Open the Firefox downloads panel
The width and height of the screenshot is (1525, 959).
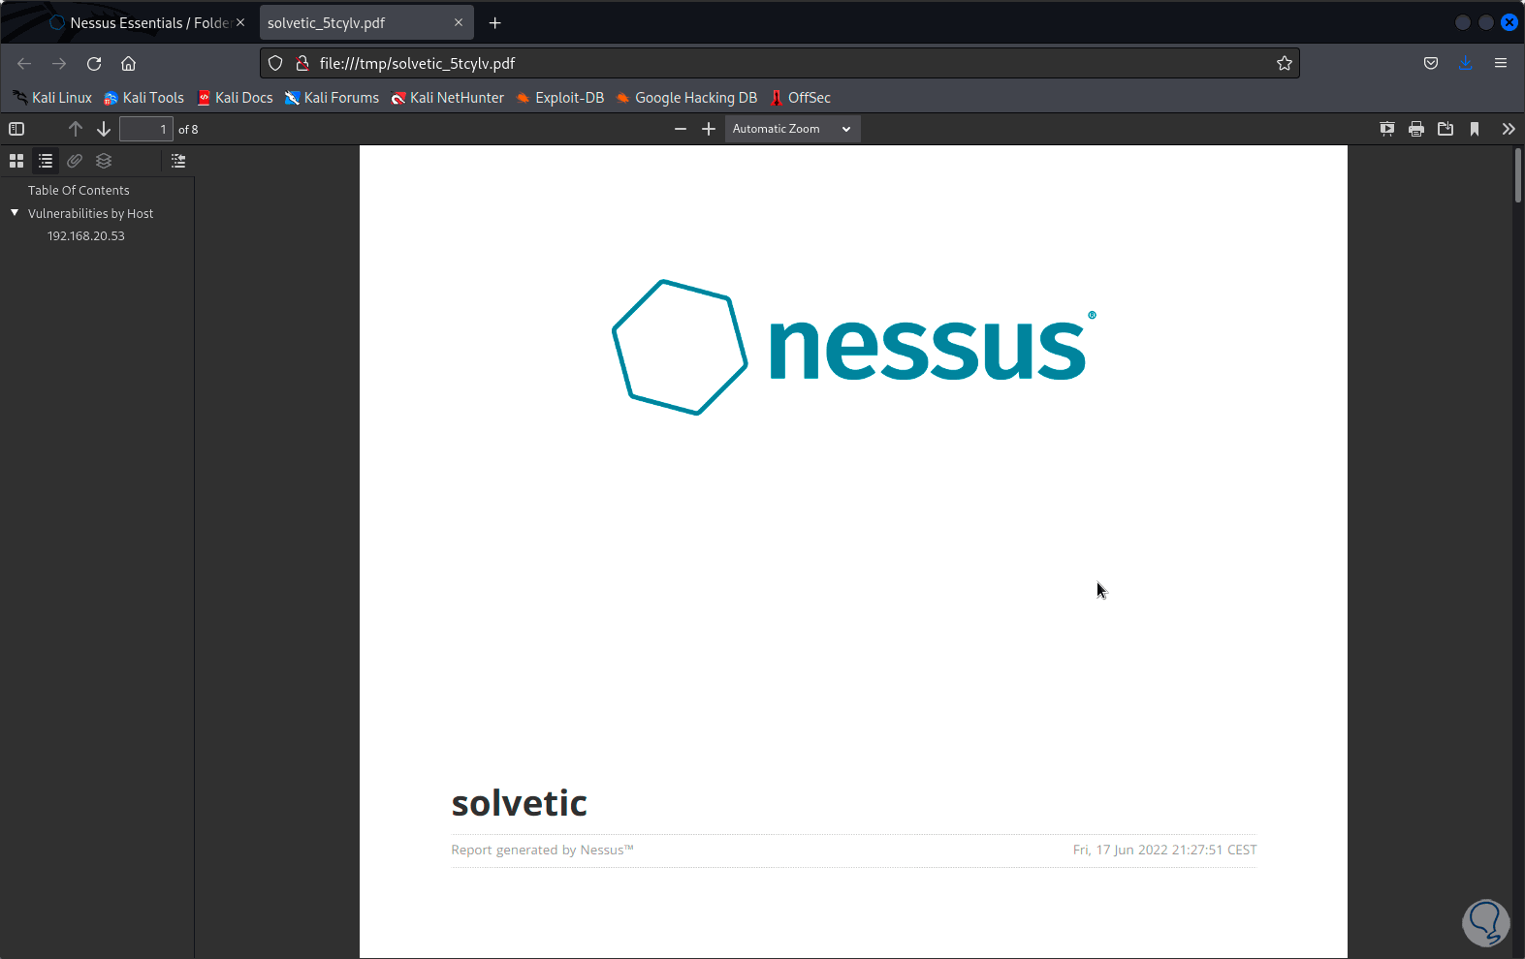[x=1466, y=64]
